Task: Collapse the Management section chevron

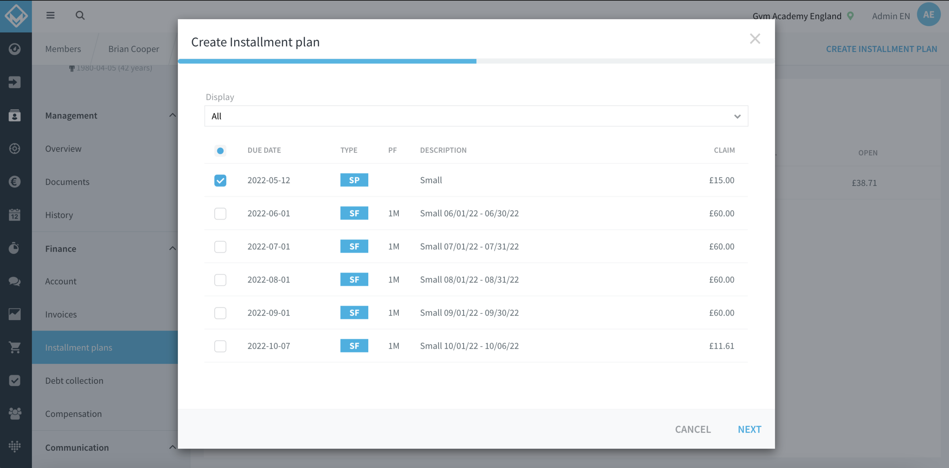Action: (x=172, y=115)
